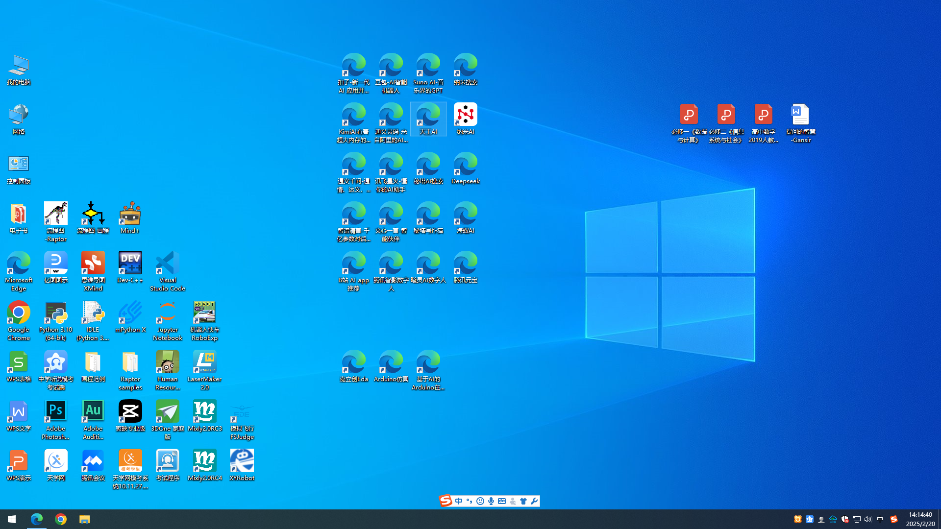This screenshot has width=941, height=529.
Task: Toggle the 中 IME indicator in system tray
Action: pyautogui.click(x=880, y=519)
